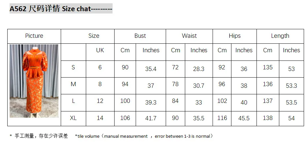
Task: Click the Length column header
Action: 280,36
